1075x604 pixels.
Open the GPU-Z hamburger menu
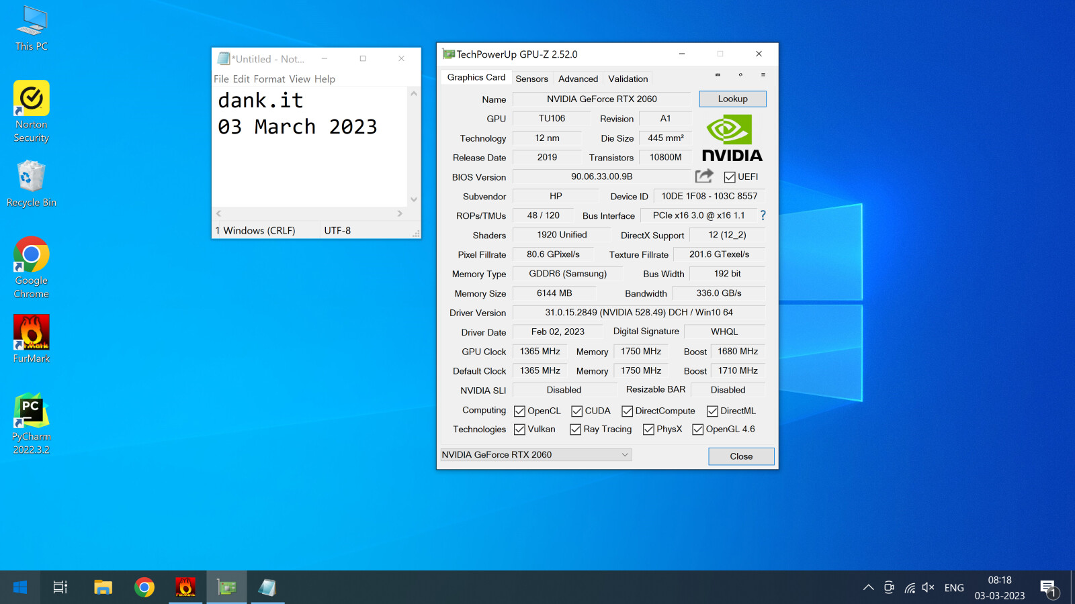pyautogui.click(x=763, y=74)
